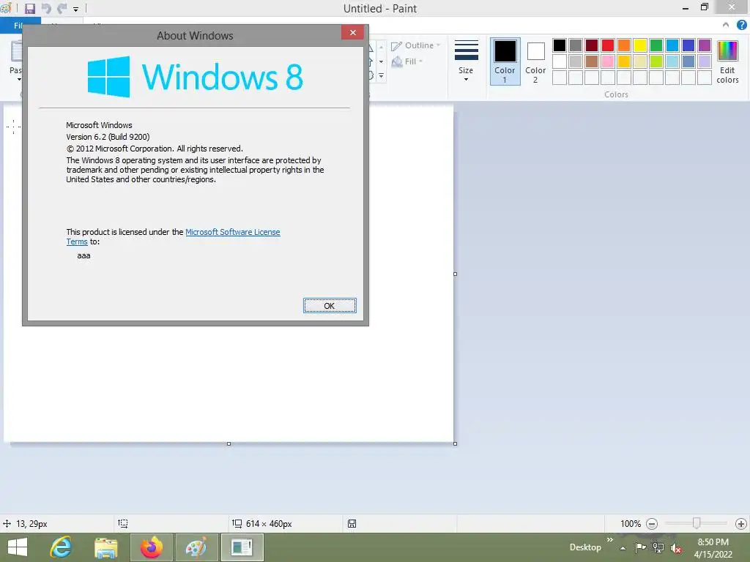Redo action in quick access toolbar
The image size is (750, 562).
62,8
